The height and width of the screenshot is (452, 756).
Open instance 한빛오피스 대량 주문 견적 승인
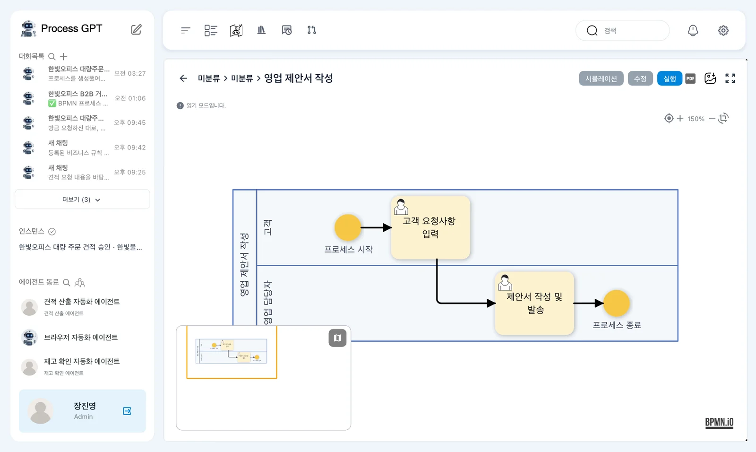point(80,247)
